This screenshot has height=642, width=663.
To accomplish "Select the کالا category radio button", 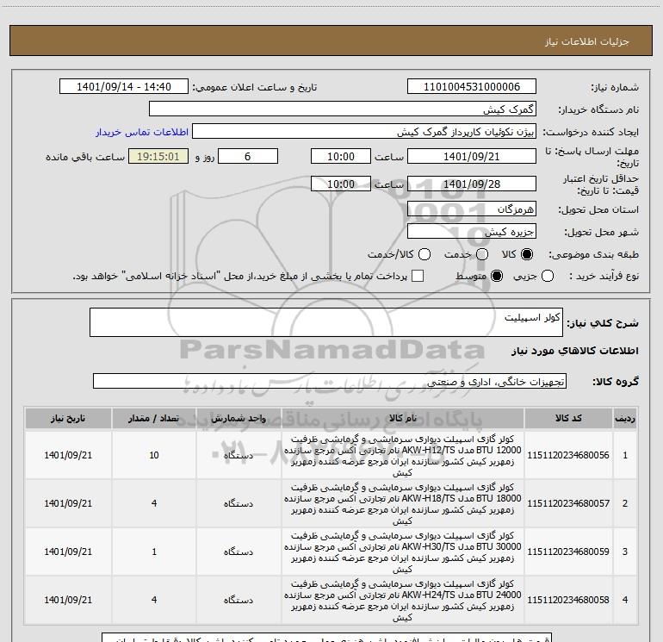I will [527, 254].
